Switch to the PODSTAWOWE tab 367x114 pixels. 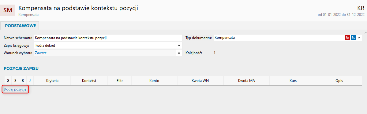point(21,26)
